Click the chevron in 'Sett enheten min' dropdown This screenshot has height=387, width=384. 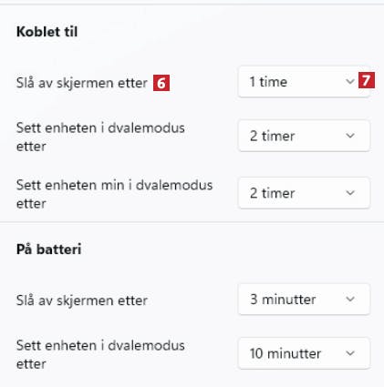[x=350, y=193]
